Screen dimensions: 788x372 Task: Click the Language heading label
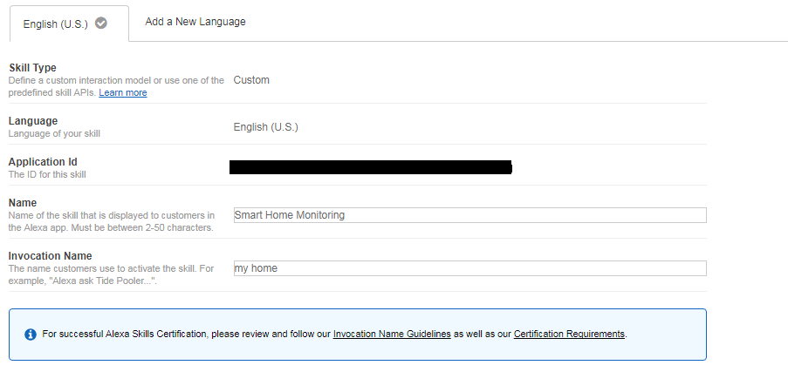tap(33, 121)
